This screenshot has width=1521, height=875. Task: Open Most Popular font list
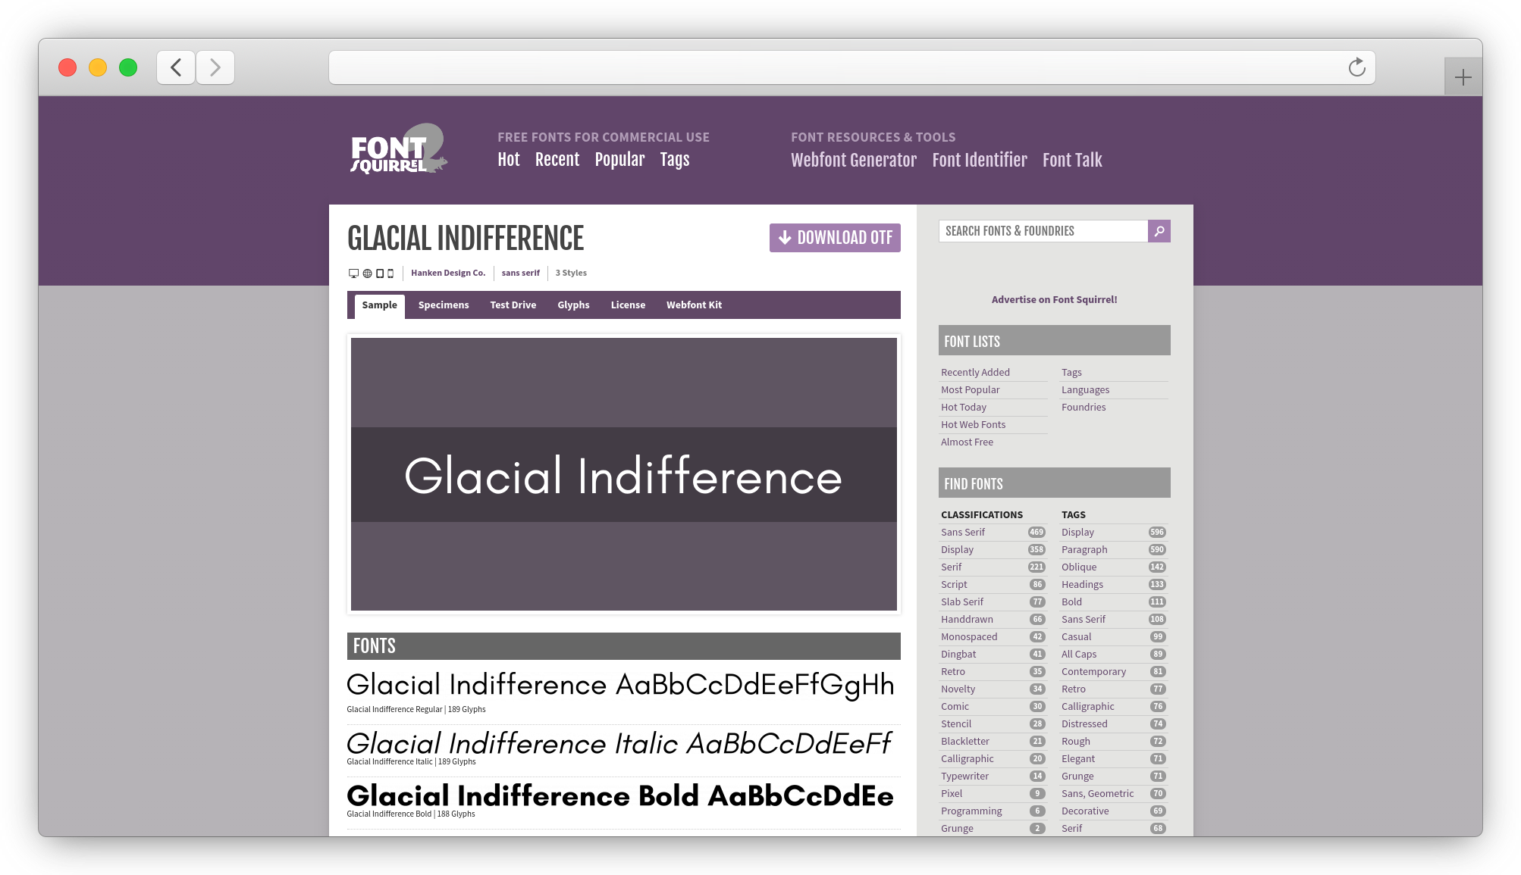pyautogui.click(x=970, y=389)
